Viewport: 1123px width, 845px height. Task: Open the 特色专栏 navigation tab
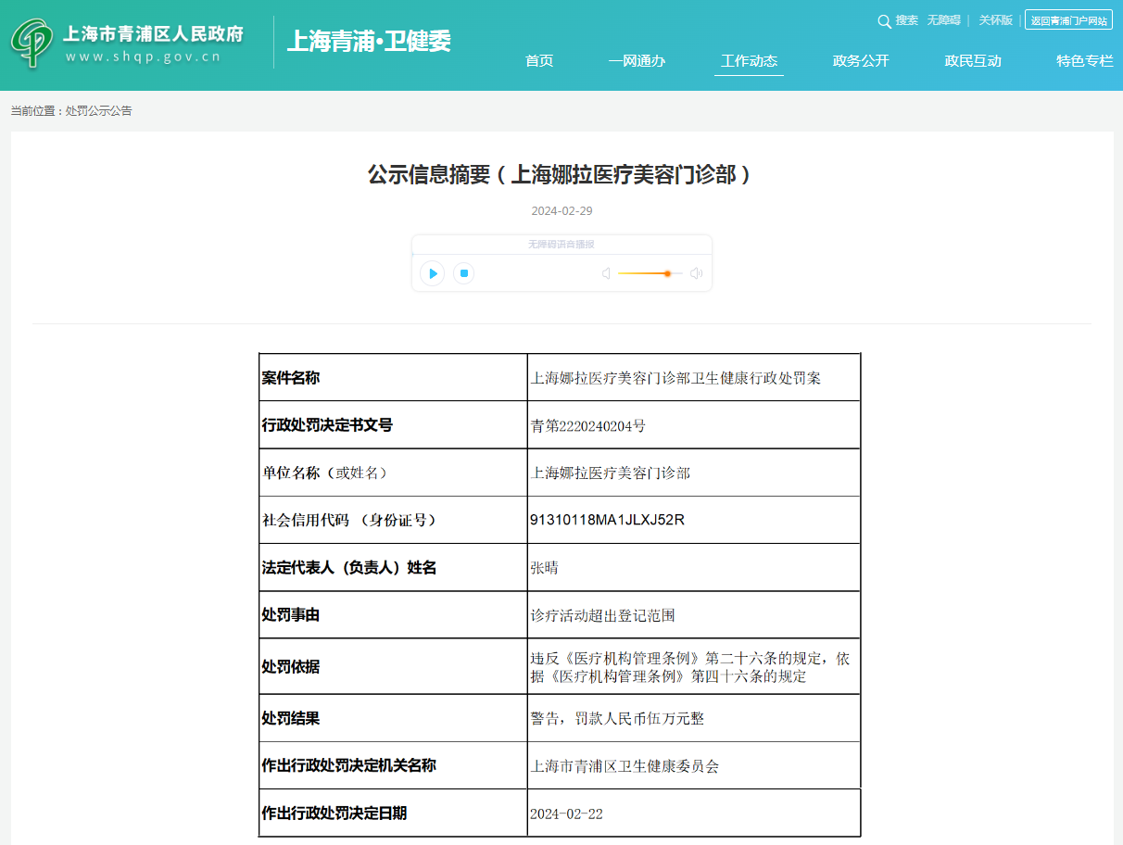coord(1084,61)
